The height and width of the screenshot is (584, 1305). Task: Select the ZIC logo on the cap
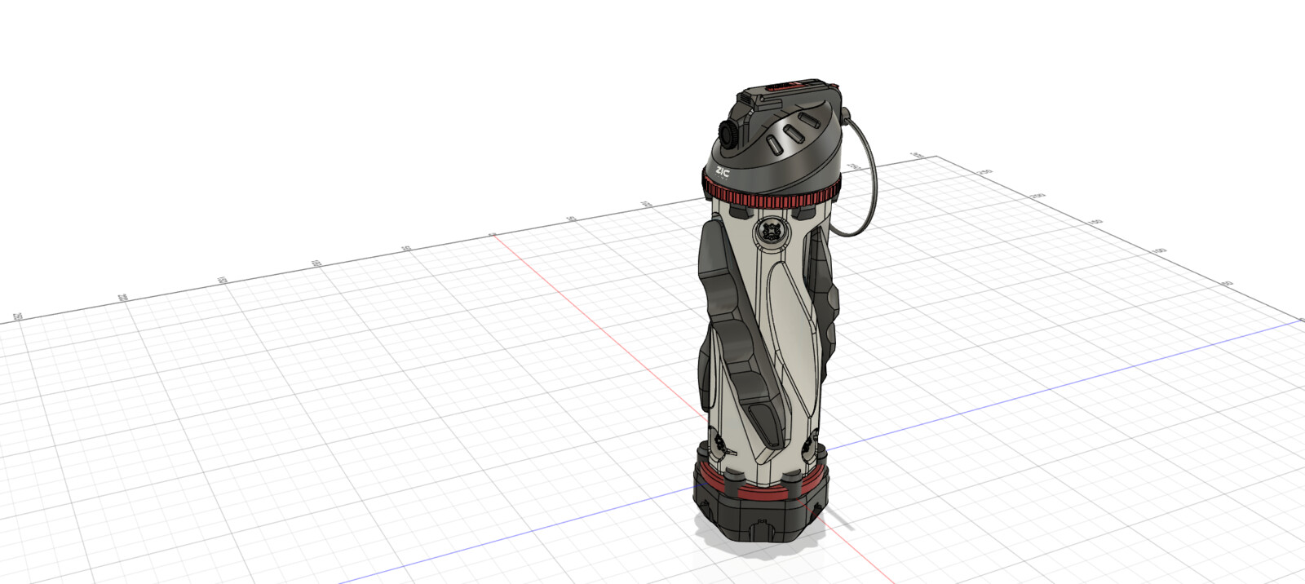[x=723, y=172]
